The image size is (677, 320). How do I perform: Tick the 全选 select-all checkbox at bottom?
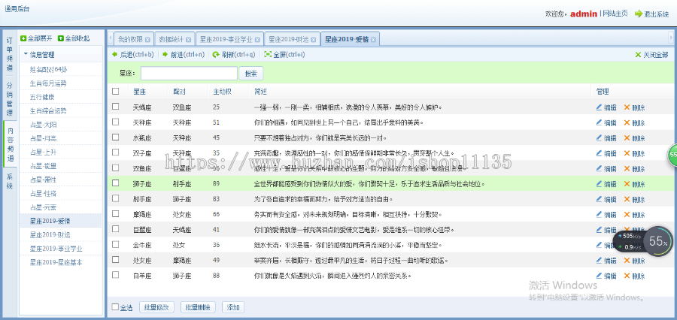(x=115, y=307)
